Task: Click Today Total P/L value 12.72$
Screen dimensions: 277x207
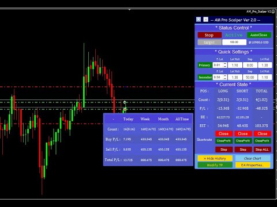Action: click(x=128, y=160)
